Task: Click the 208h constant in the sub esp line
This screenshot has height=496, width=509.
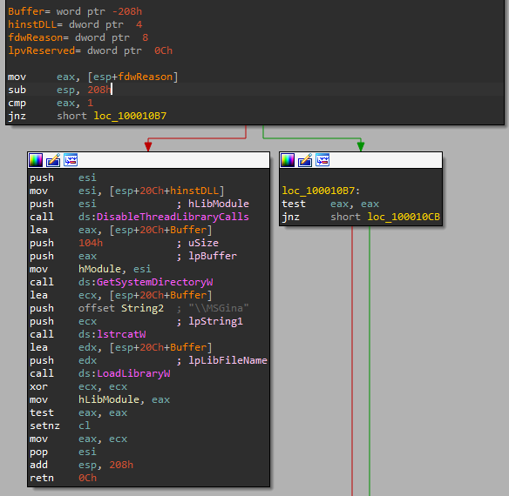Action: coord(99,90)
